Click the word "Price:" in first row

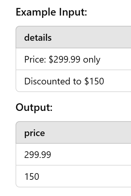pyautogui.click(x=35, y=59)
